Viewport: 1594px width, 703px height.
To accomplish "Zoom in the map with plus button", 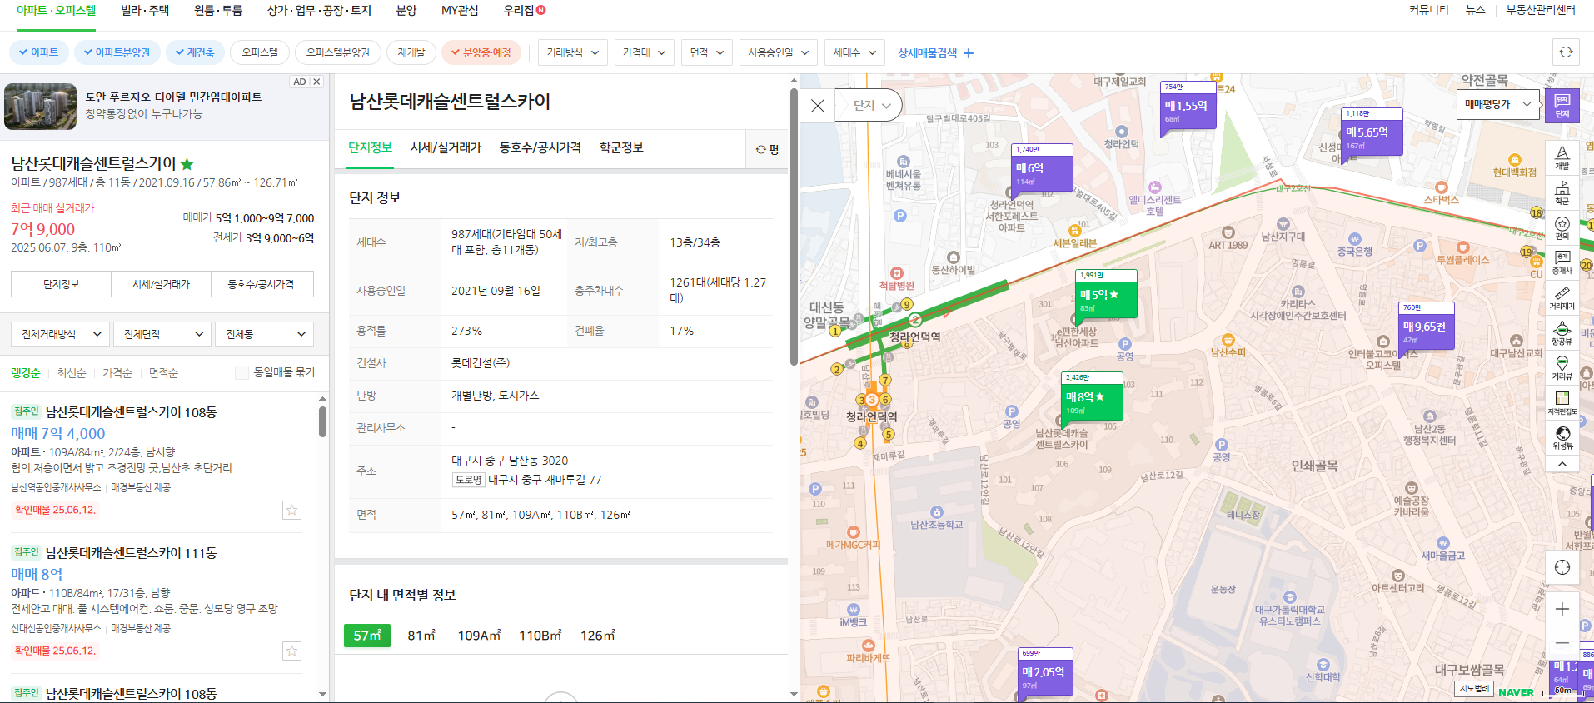I will coord(1562,609).
